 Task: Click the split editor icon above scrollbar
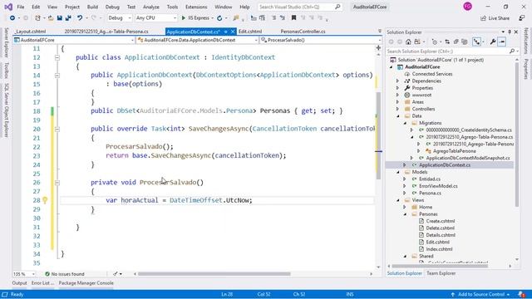[x=378, y=48]
